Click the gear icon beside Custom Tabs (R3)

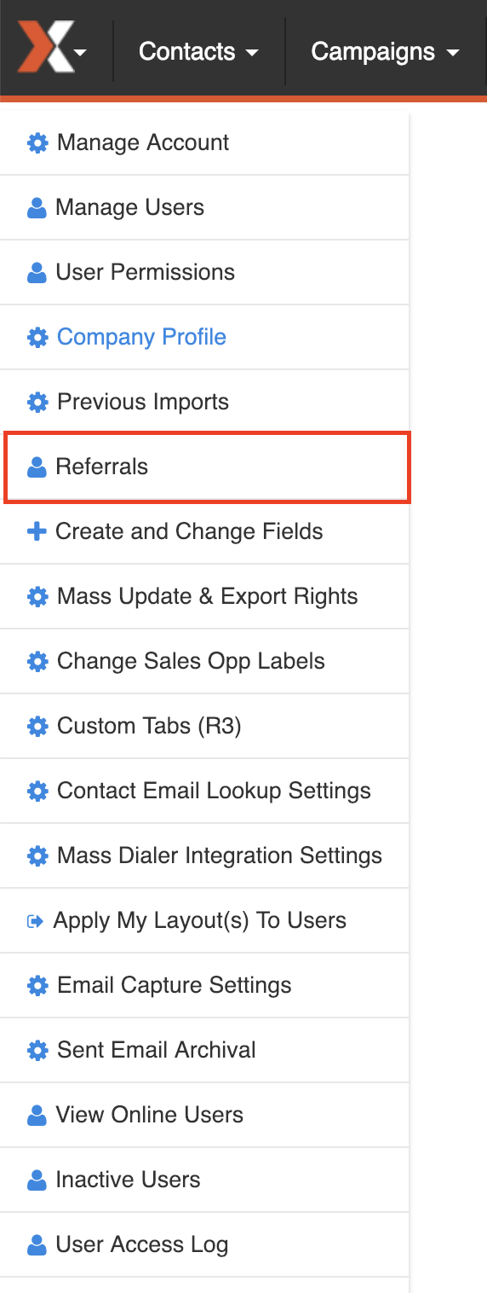tap(37, 727)
